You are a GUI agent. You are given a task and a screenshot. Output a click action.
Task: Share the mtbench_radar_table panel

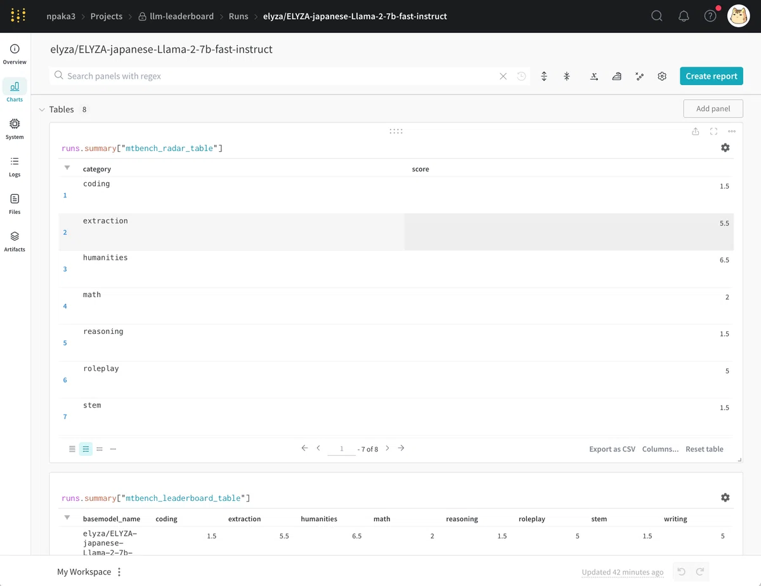pos(696,131)
